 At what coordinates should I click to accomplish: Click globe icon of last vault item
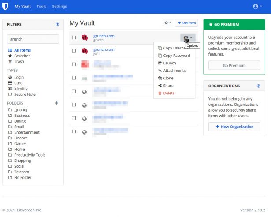(85, 132)
